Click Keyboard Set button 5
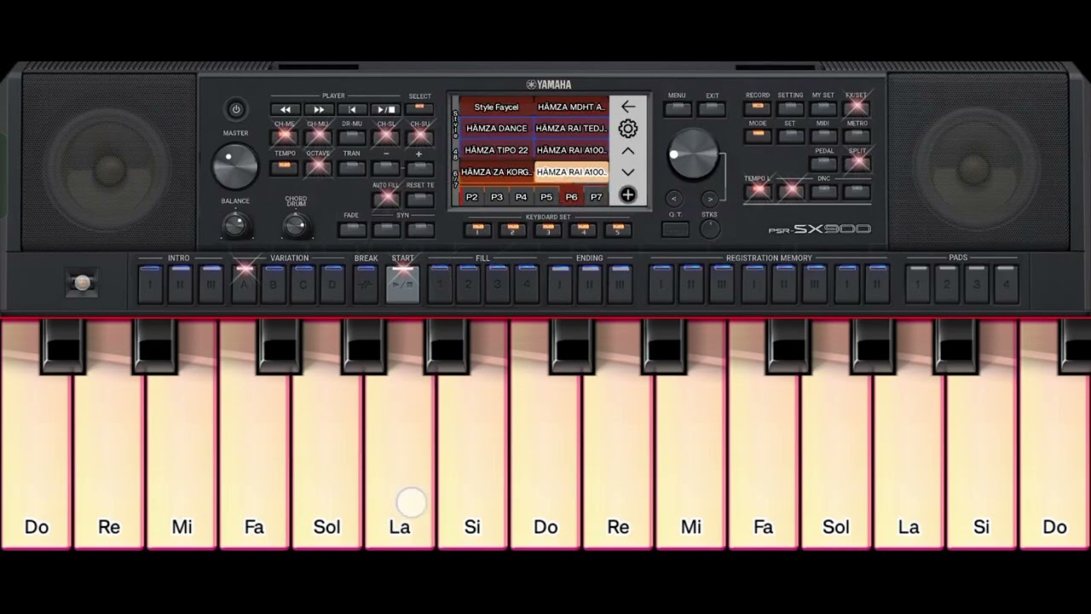This screenshot has height=614, width=1091. tap(618, 229)
